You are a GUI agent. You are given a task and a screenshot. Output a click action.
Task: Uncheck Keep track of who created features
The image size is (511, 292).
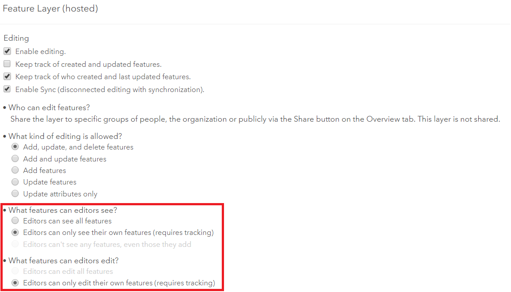tap(7, 77)
